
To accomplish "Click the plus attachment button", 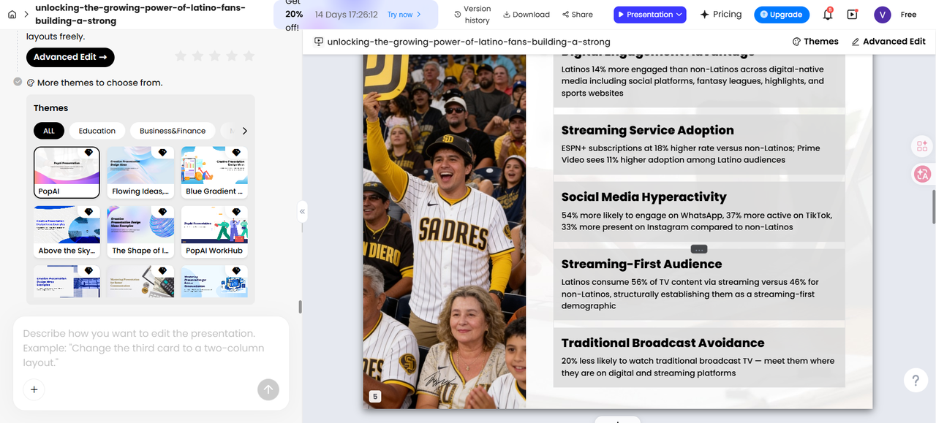I will coord(34,389).
